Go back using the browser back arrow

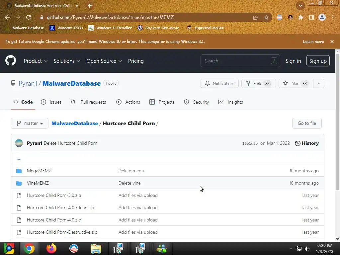point(7,17)
